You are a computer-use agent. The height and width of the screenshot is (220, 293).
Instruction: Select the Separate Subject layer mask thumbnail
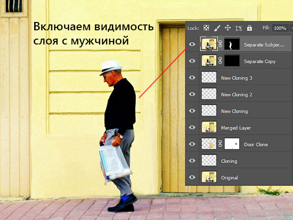click(232, 44)
